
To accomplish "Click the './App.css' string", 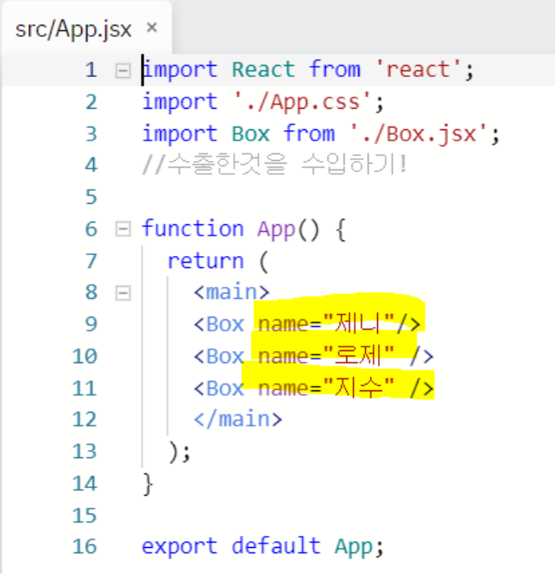I will point(302,102).
